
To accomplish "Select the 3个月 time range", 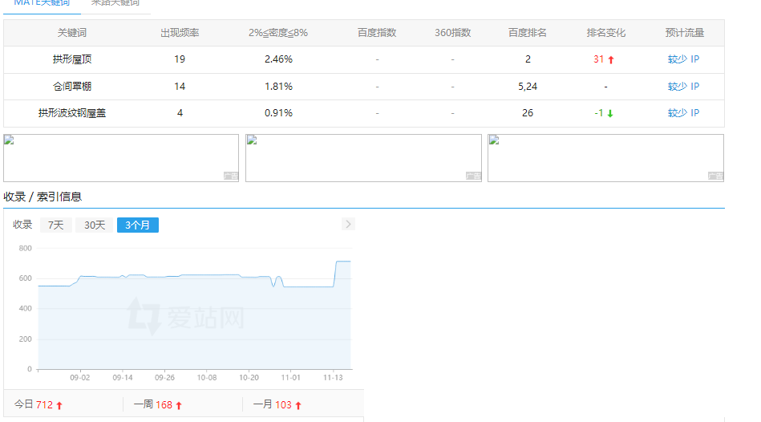I will tap(137, 225).
